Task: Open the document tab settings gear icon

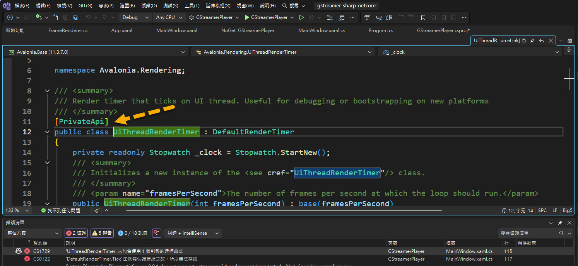Action: click(x=569, y=41)
